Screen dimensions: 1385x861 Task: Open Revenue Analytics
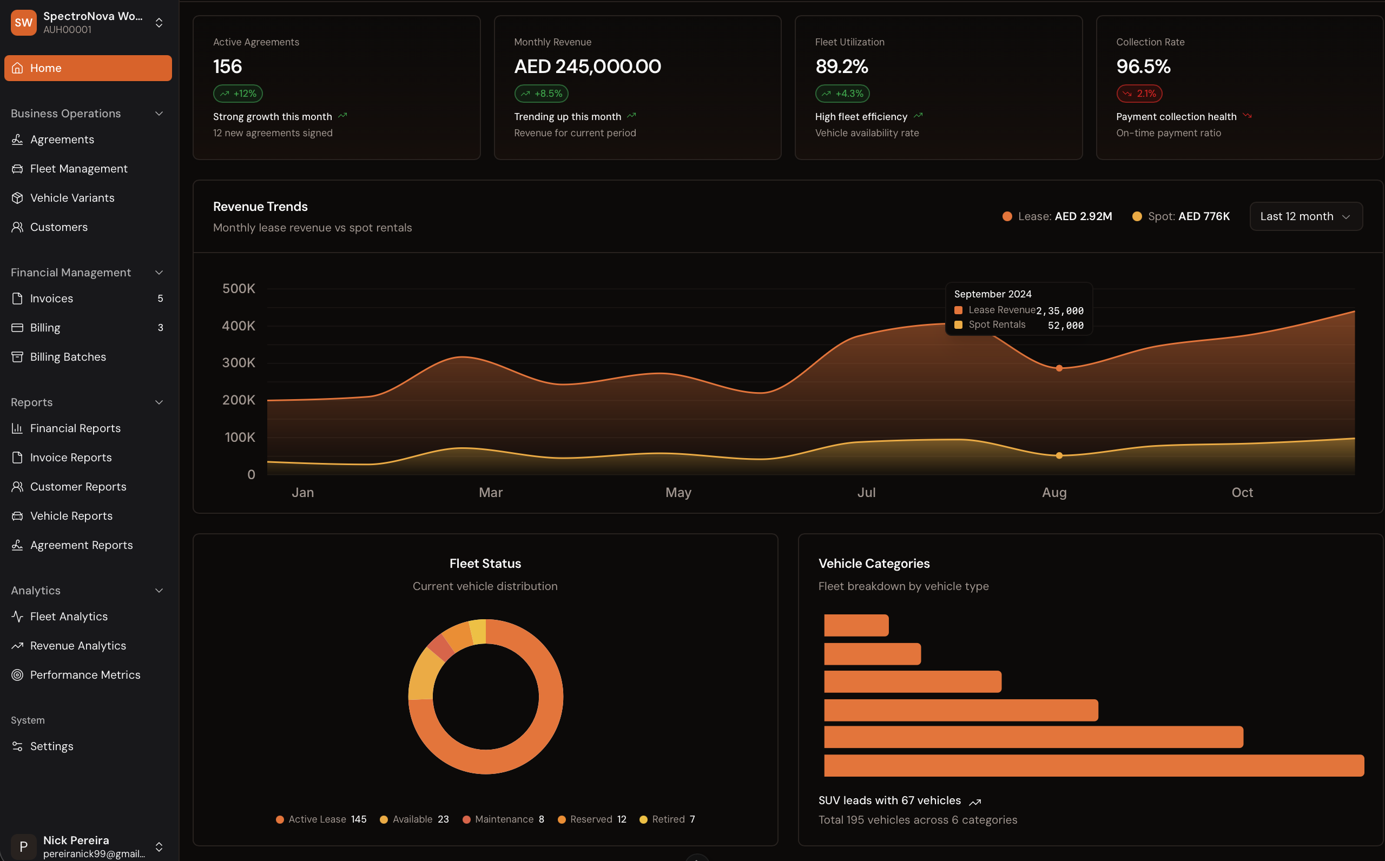[78, 645]
